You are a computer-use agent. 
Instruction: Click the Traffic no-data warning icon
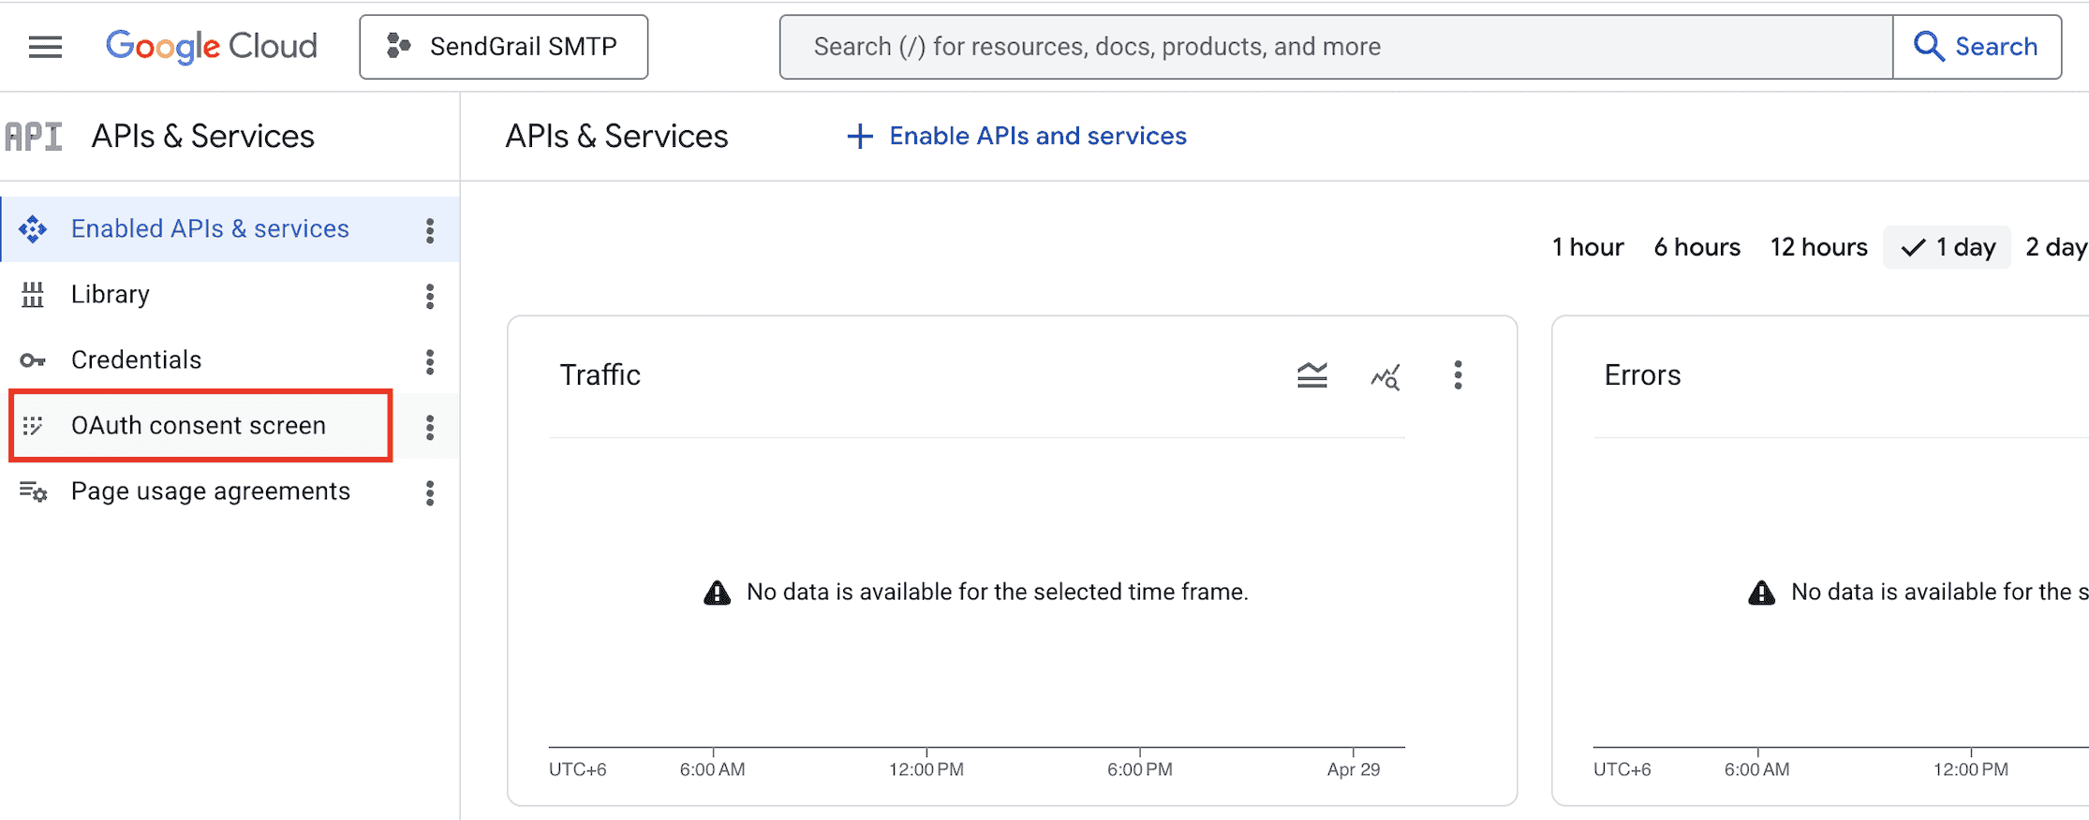[x=717, y=593]
